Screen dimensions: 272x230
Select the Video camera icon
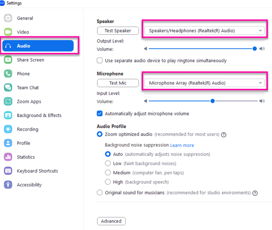(x=8, y=32)
